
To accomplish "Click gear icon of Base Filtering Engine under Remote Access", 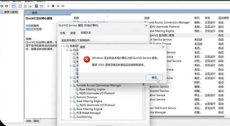I will [77, 89].
